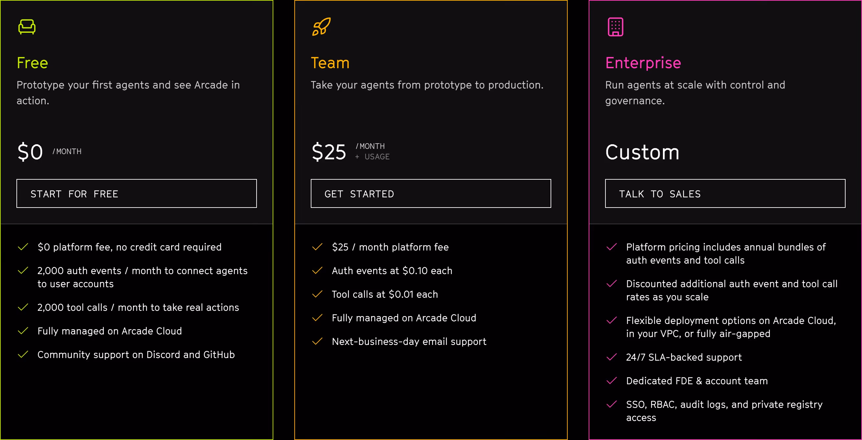Click 'Tool calls at $0.01 each' text

pos(385,294)
